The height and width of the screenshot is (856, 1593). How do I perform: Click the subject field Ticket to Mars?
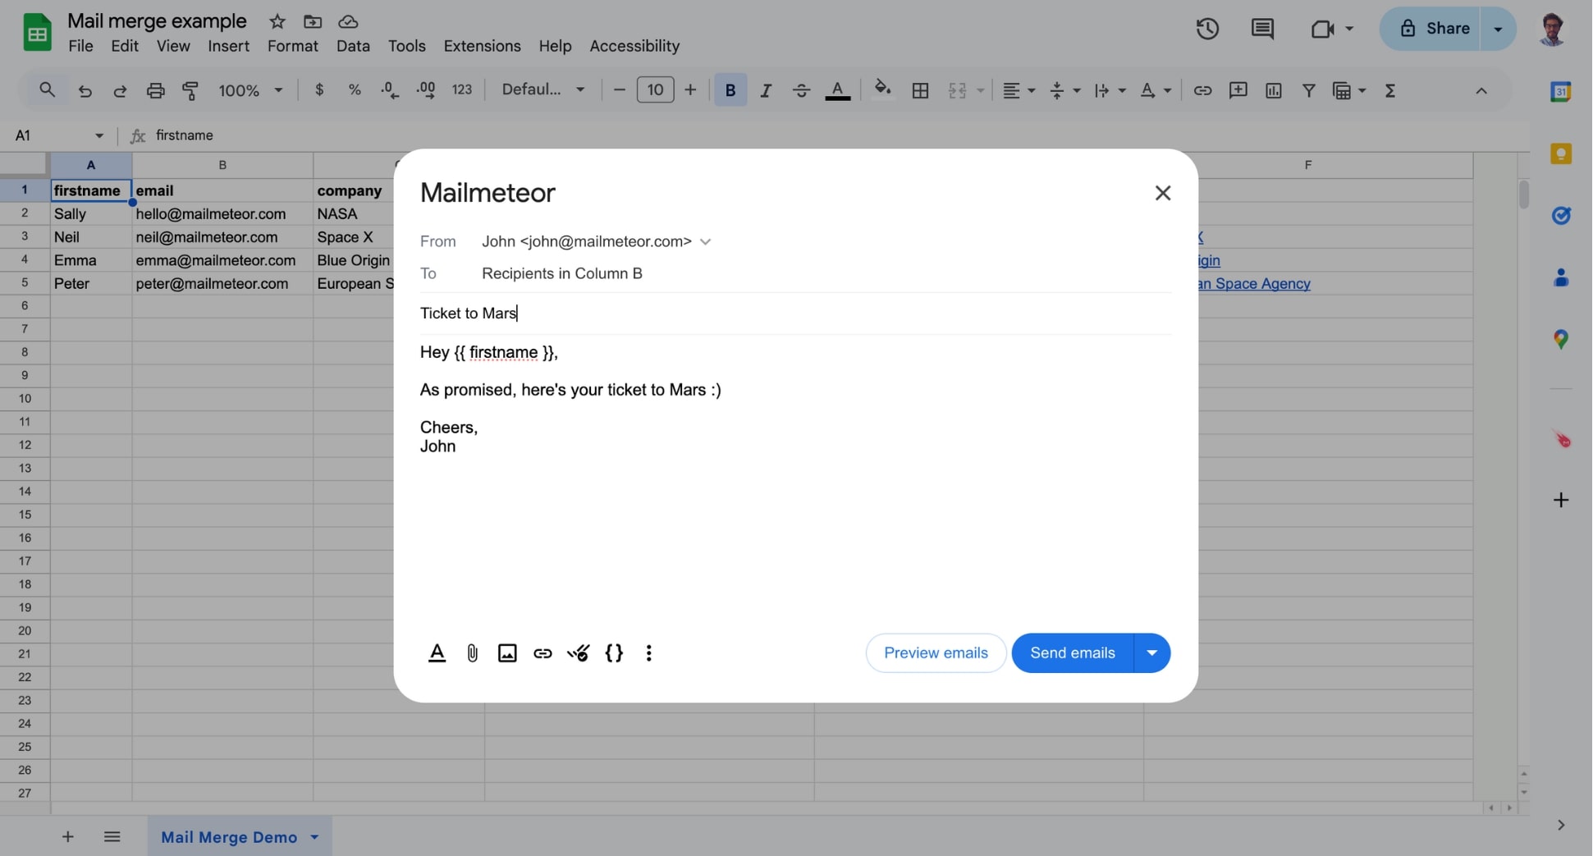(795, 314)
